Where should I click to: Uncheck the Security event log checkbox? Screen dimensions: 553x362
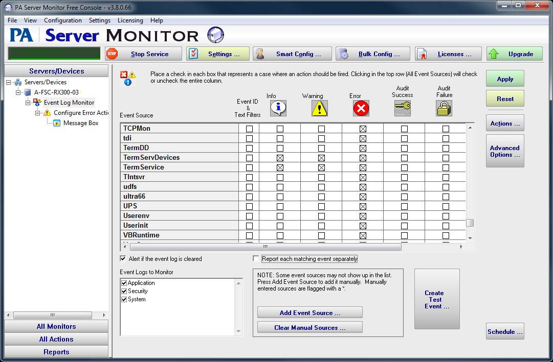(124, 291)
